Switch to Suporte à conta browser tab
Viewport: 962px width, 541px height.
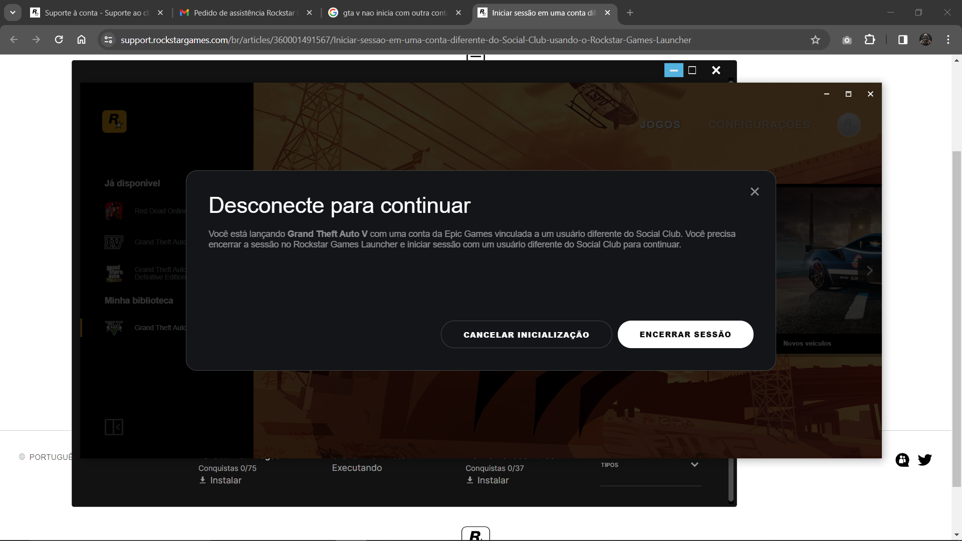click(x=97, y=13)
